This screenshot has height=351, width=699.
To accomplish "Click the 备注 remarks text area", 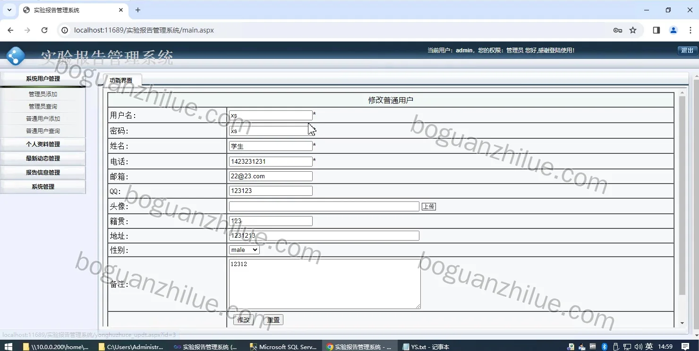I will pos(325,284).
